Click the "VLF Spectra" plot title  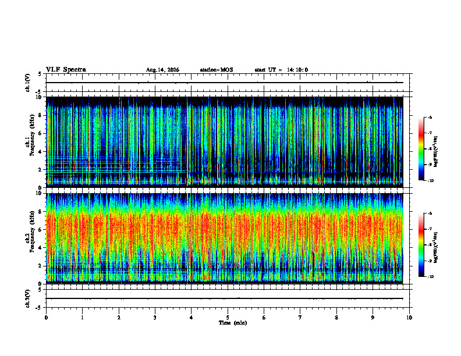pos(66,70)
